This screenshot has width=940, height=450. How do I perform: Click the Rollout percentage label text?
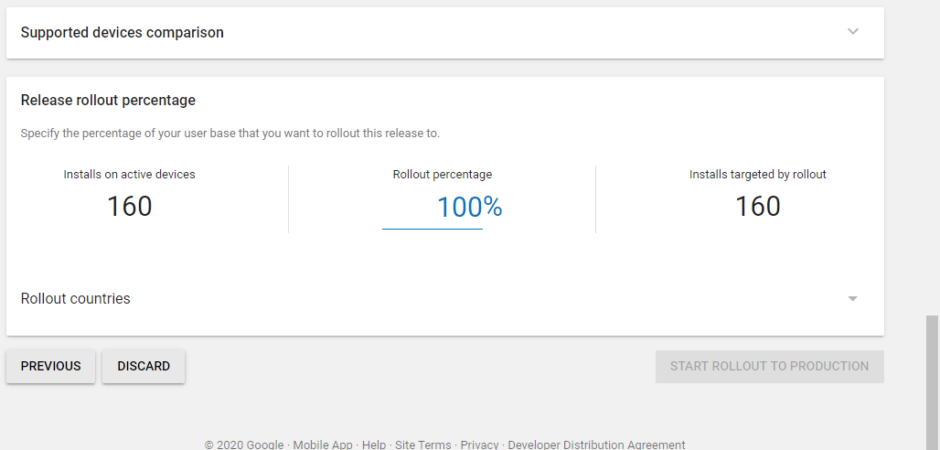443,175
